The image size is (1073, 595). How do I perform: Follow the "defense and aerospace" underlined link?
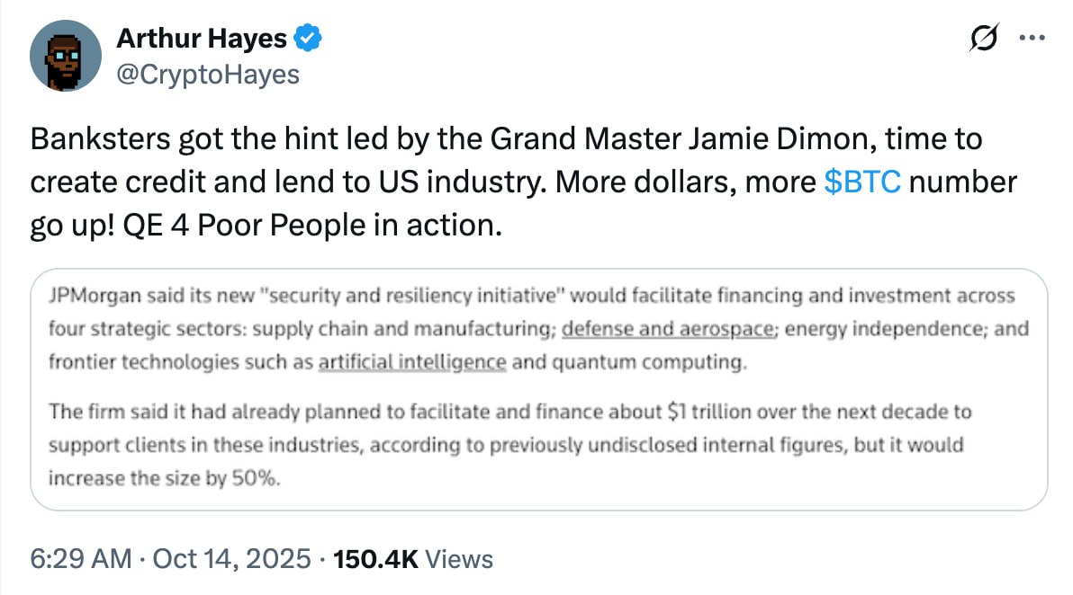pyautogui.click(x=668, y=329)
